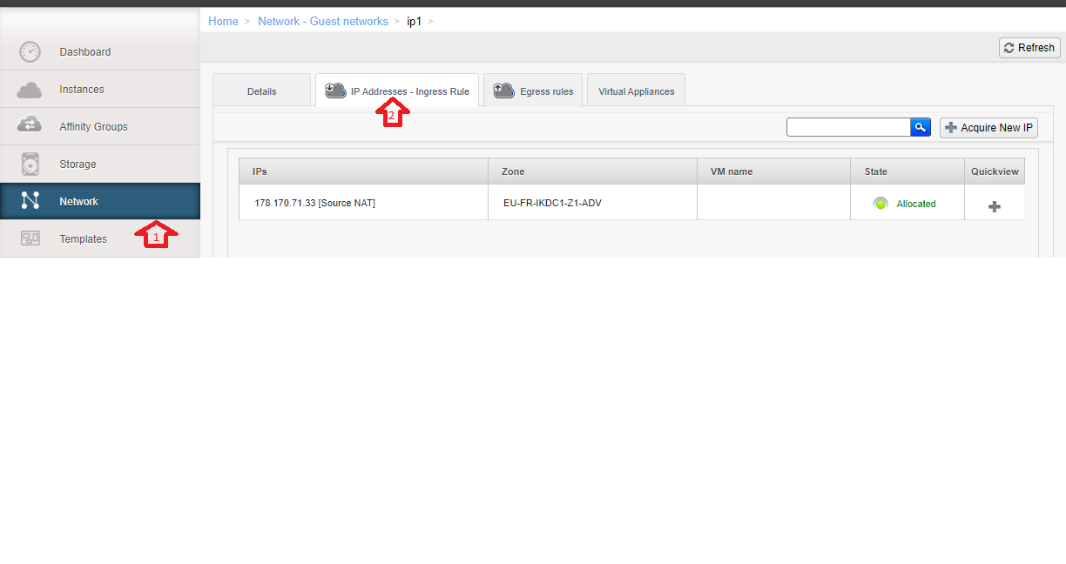Go to Home breadcrumb
The height and width of the screenshot is (564, 1066).
pos(223,21)
